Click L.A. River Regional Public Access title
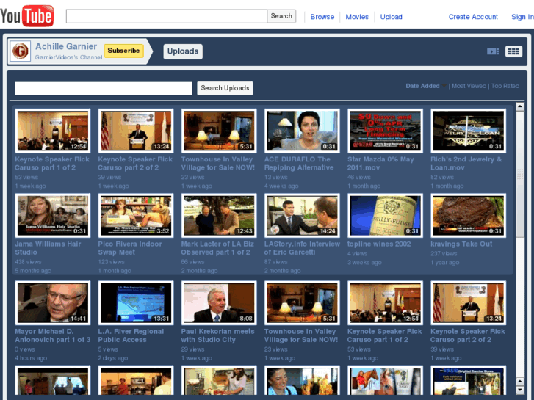 [x=131, y=335]
